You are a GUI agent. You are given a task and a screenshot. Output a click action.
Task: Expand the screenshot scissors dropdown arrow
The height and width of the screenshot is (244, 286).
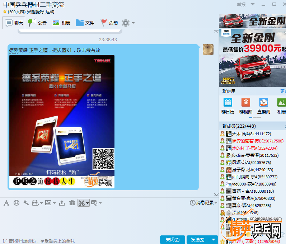pos(87,203)
